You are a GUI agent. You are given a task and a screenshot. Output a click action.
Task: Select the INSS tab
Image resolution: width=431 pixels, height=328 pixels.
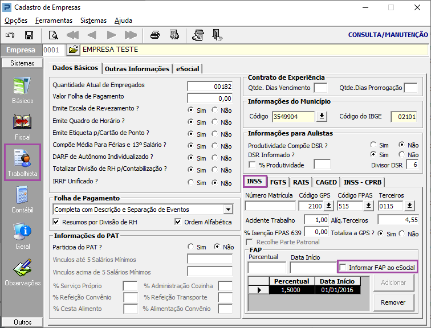click(x=254, y=181)
